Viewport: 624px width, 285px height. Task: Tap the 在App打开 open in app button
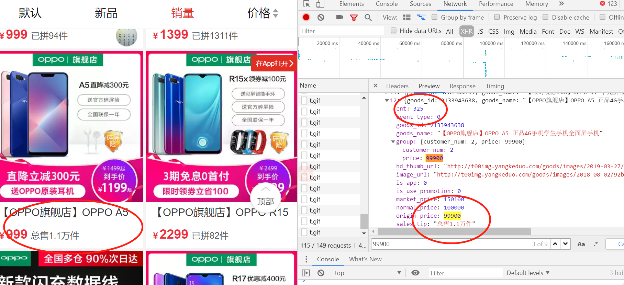click(274, 64)
